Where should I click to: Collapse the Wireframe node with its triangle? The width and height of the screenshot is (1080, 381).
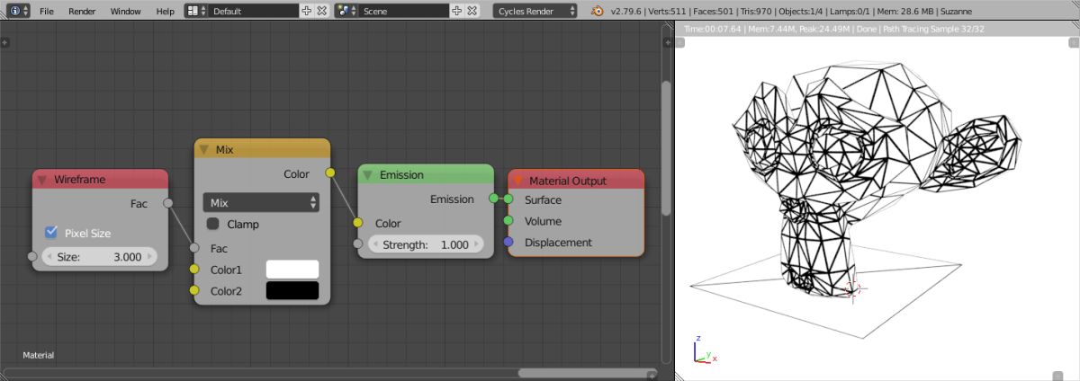point(41,180)
